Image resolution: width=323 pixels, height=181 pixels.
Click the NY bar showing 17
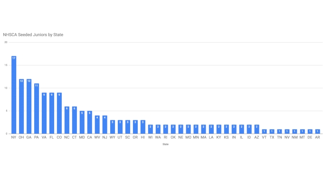pyautogui.click(x=14, y=95)
